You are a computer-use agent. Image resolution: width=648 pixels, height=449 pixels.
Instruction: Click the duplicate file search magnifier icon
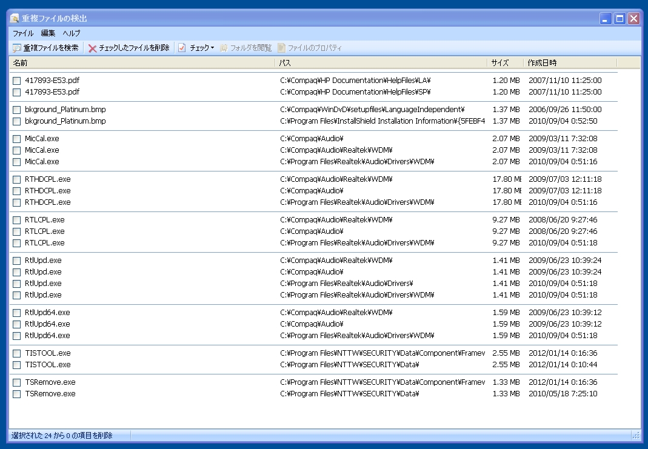16,48
